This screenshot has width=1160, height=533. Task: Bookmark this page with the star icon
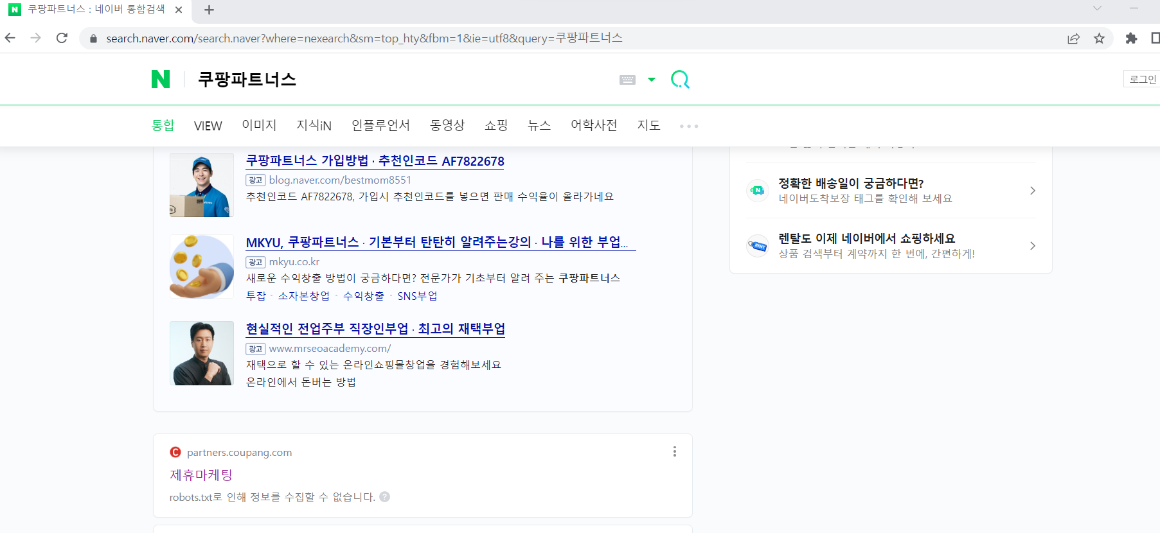1100,39
